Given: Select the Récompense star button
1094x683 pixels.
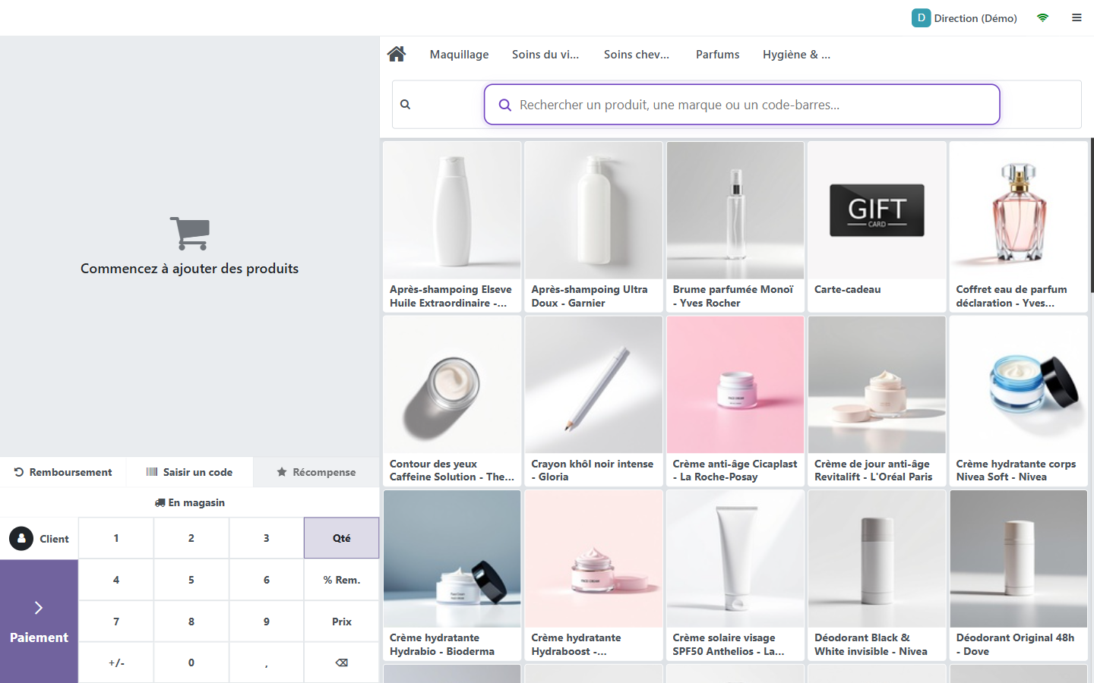Looking at the screenshot, I should [x=316, y=472].
